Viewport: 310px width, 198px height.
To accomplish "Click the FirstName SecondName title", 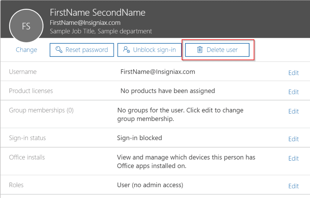I will coord(97,12).
